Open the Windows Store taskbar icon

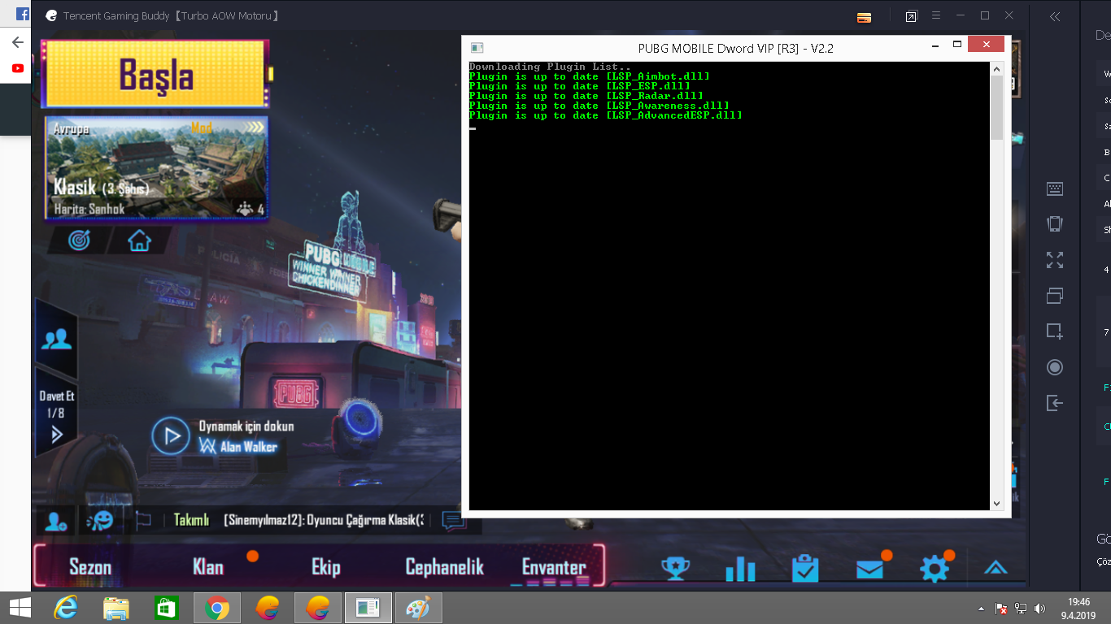click(166, 608)
